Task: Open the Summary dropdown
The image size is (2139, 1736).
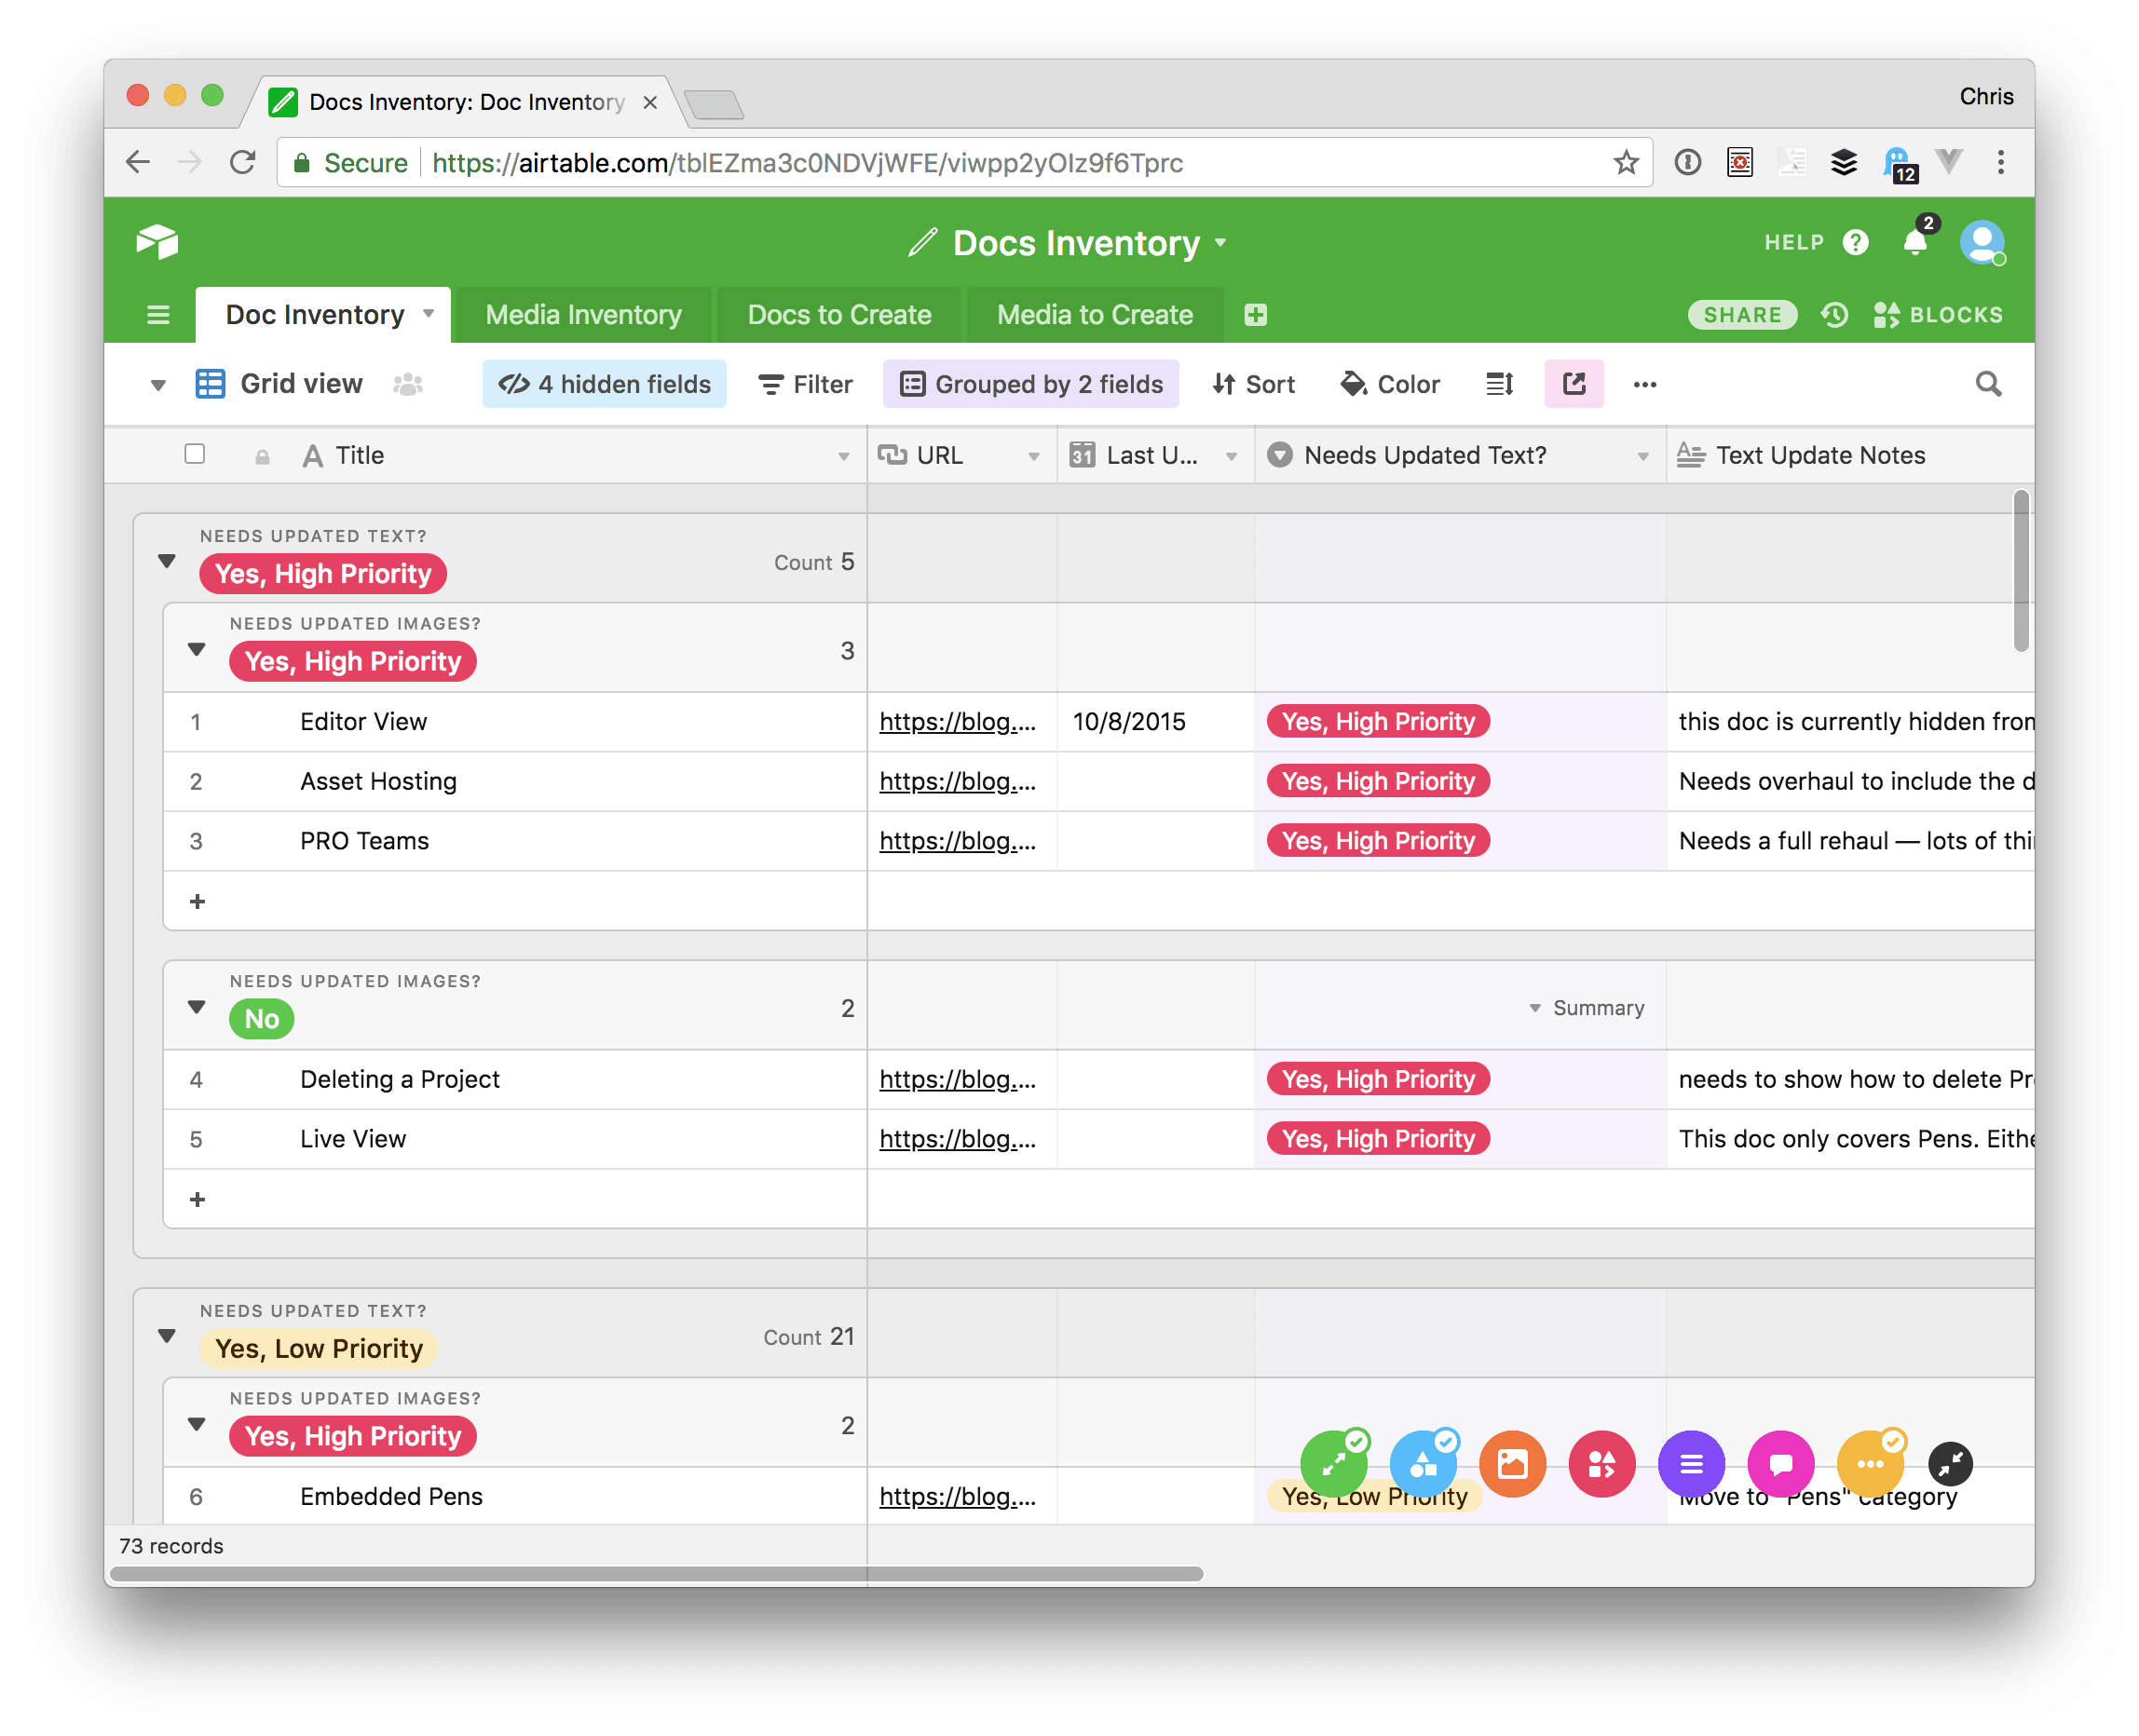Action: coord(1587,1008)
